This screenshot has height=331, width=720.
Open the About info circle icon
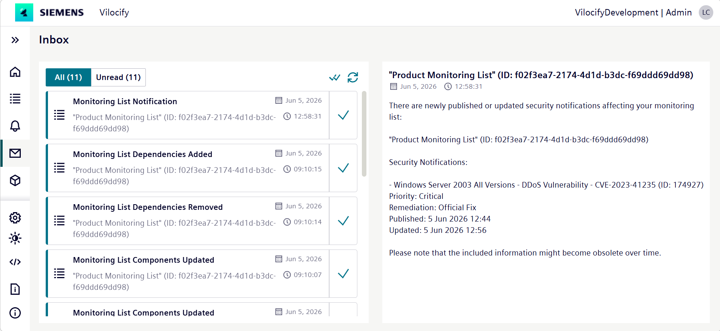(x=15, y=313)
